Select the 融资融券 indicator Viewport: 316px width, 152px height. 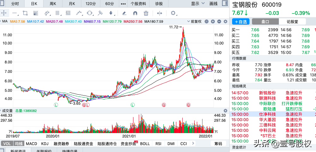(61, 144)
